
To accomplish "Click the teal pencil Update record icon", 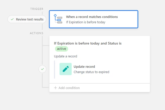I will click(66, 69).
